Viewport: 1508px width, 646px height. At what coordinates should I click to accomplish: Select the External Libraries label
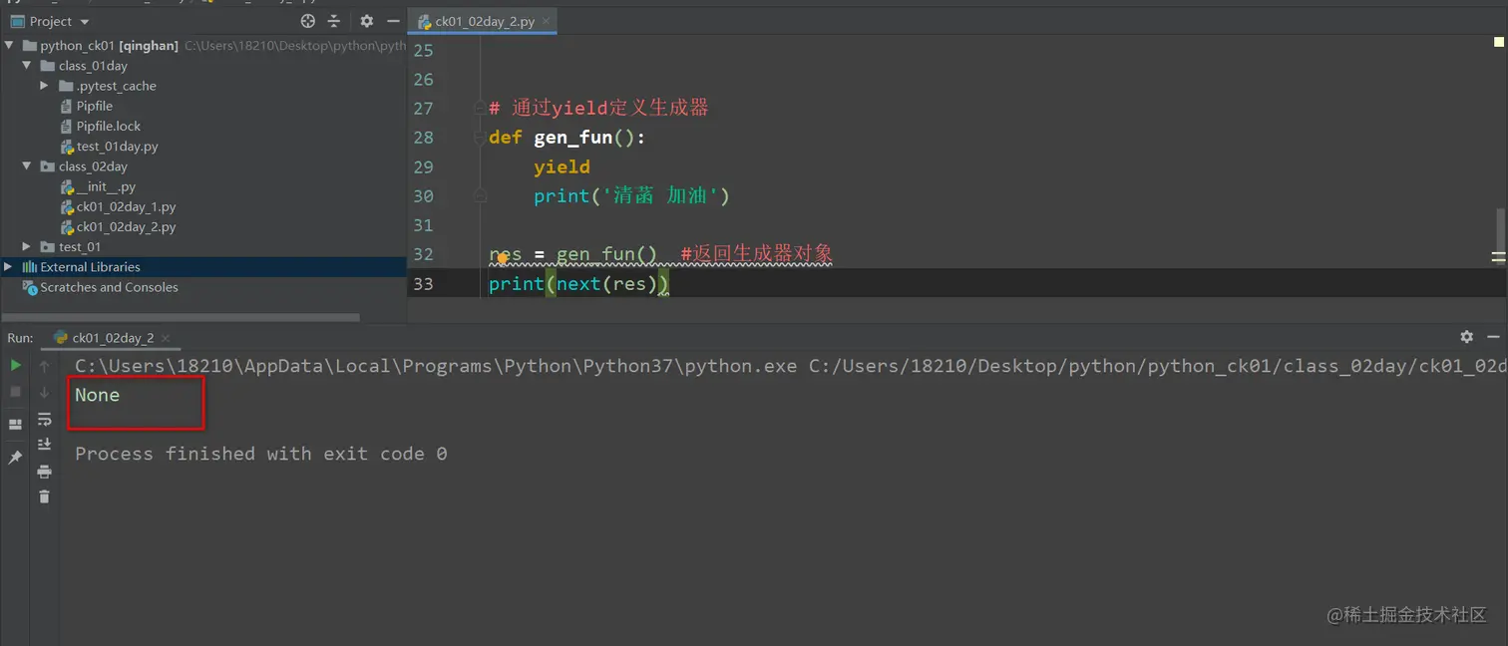(90, 267)
